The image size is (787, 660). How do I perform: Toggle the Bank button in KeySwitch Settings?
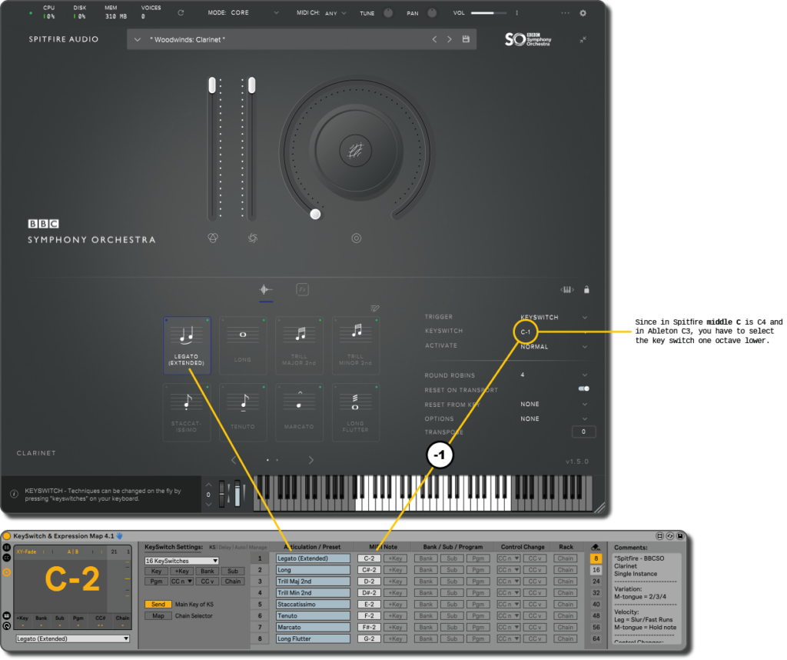tap(208, 571)
